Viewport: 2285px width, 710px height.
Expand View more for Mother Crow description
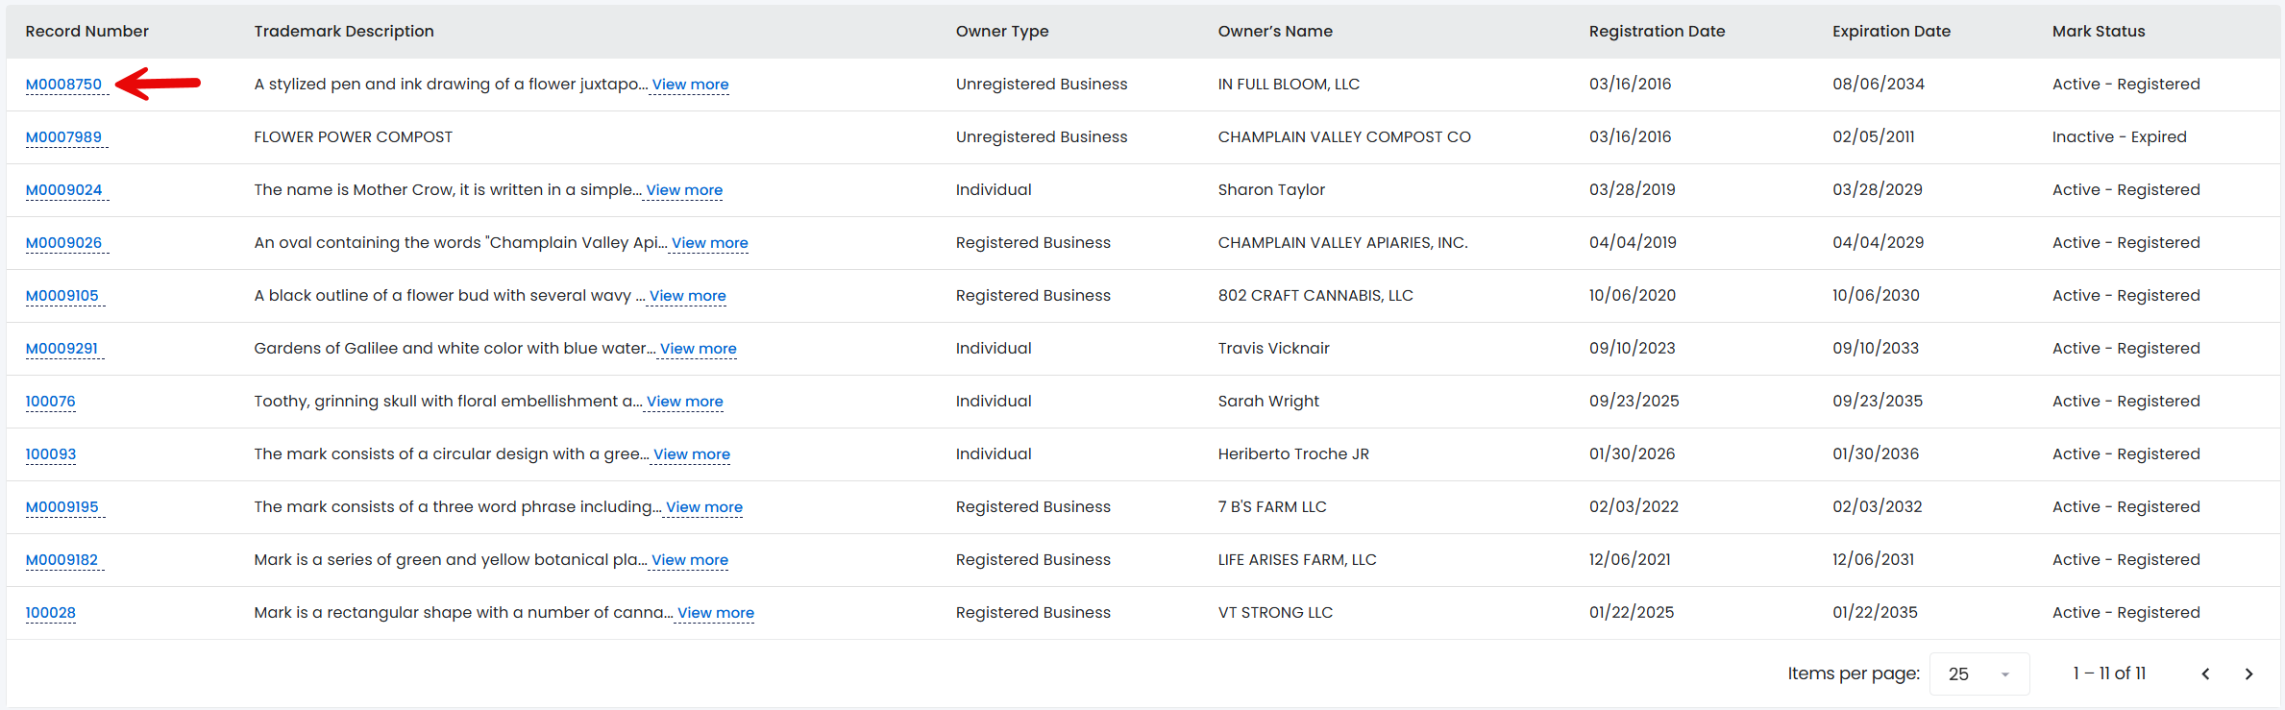click(684, 190)
